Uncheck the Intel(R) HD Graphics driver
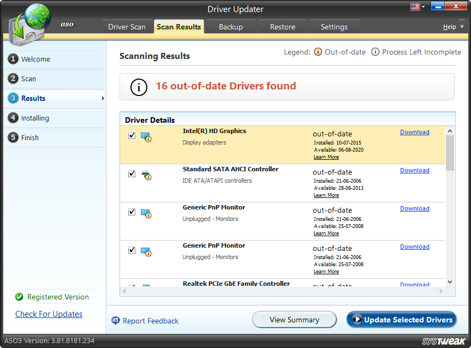Viewport: 471px width, 348px height. click(132, 135)
